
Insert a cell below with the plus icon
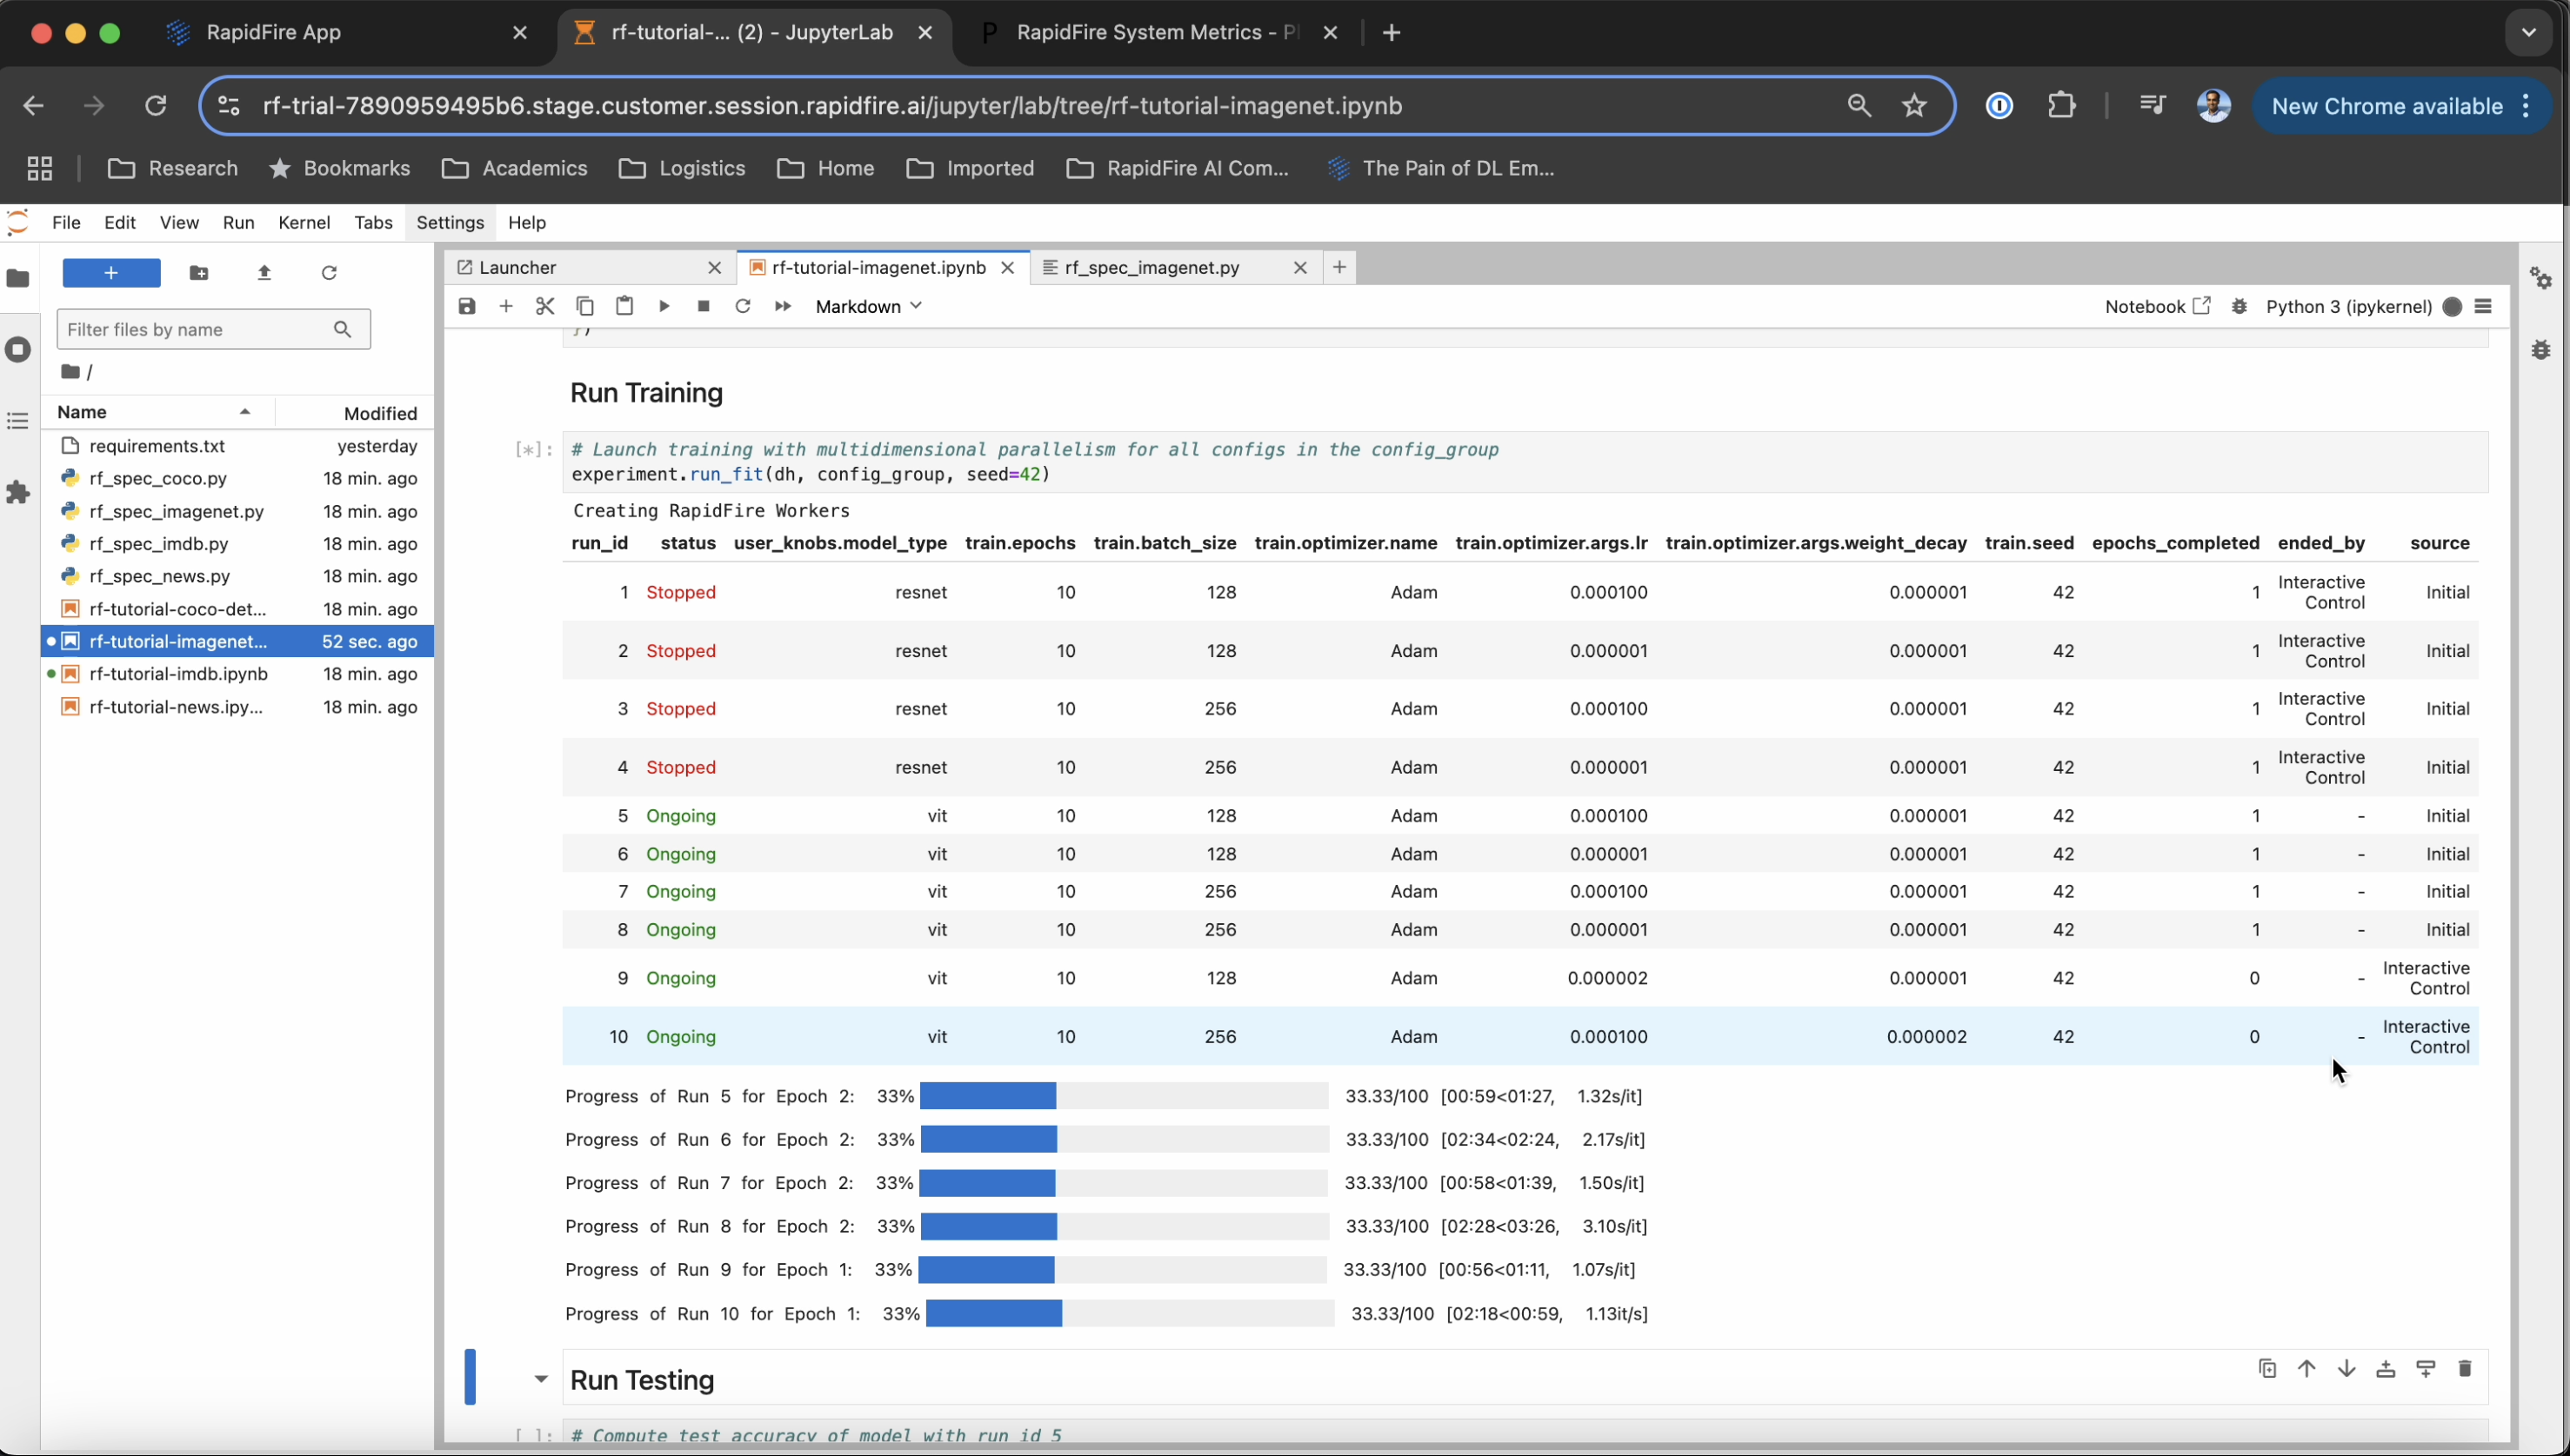(506, 306)
